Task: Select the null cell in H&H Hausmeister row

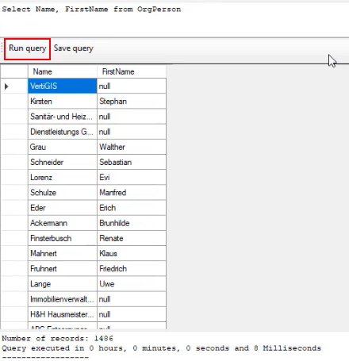Action: pos(132,314)
